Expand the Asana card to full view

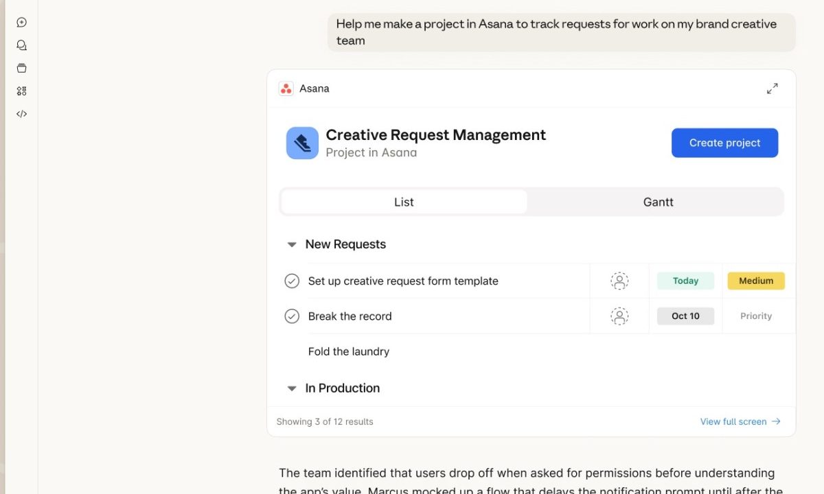pos(772,89)
